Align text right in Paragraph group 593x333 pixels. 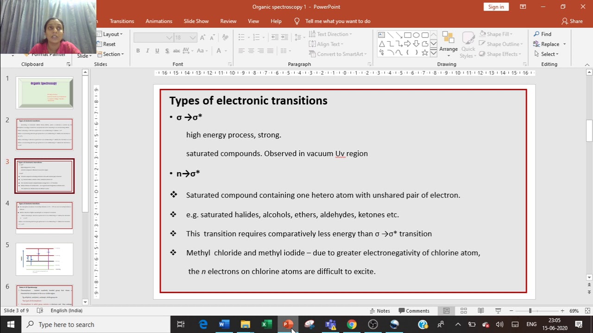[261, 51]
